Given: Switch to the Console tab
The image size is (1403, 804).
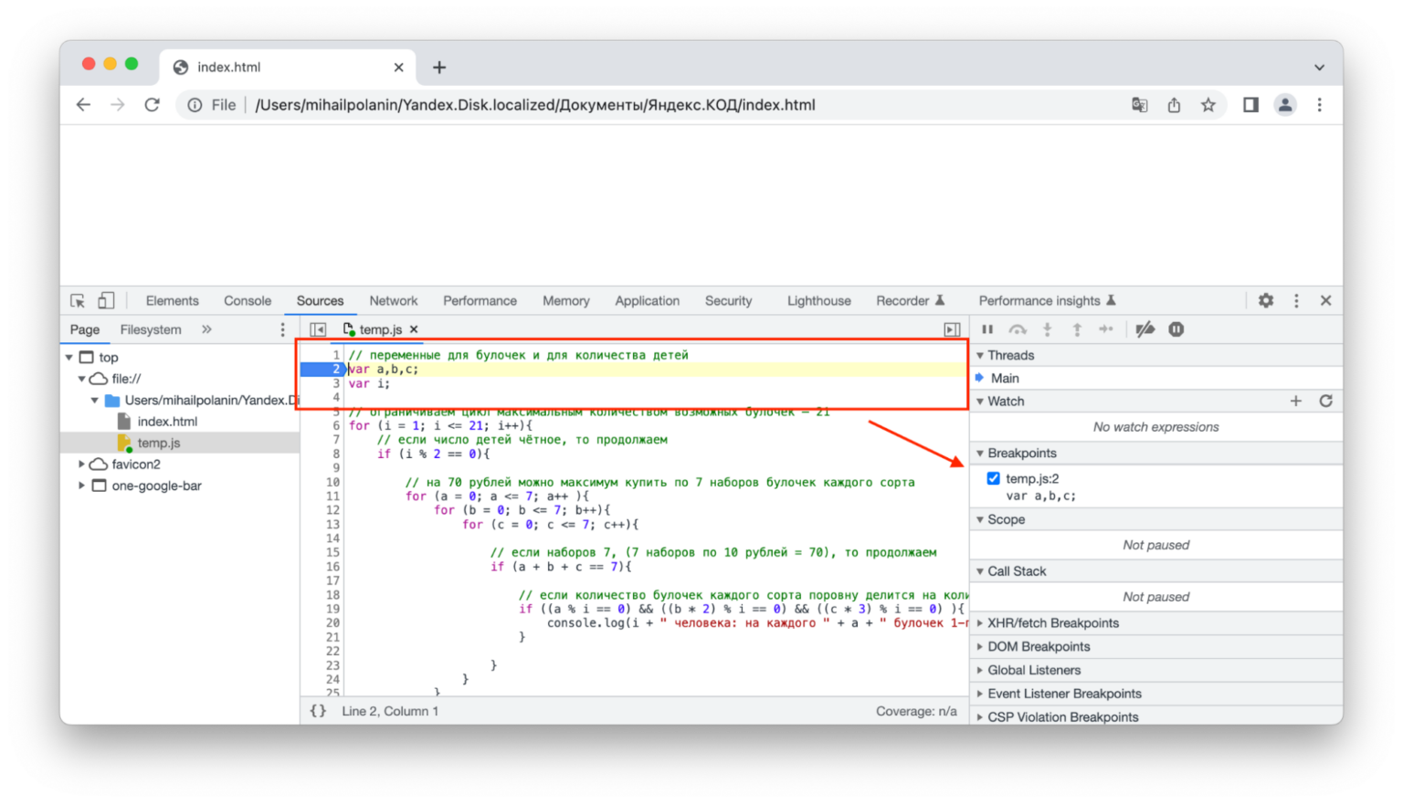Looking at the screenshot, I should tap(248, 300).
